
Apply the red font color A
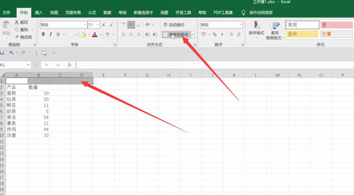click(95, 34)
